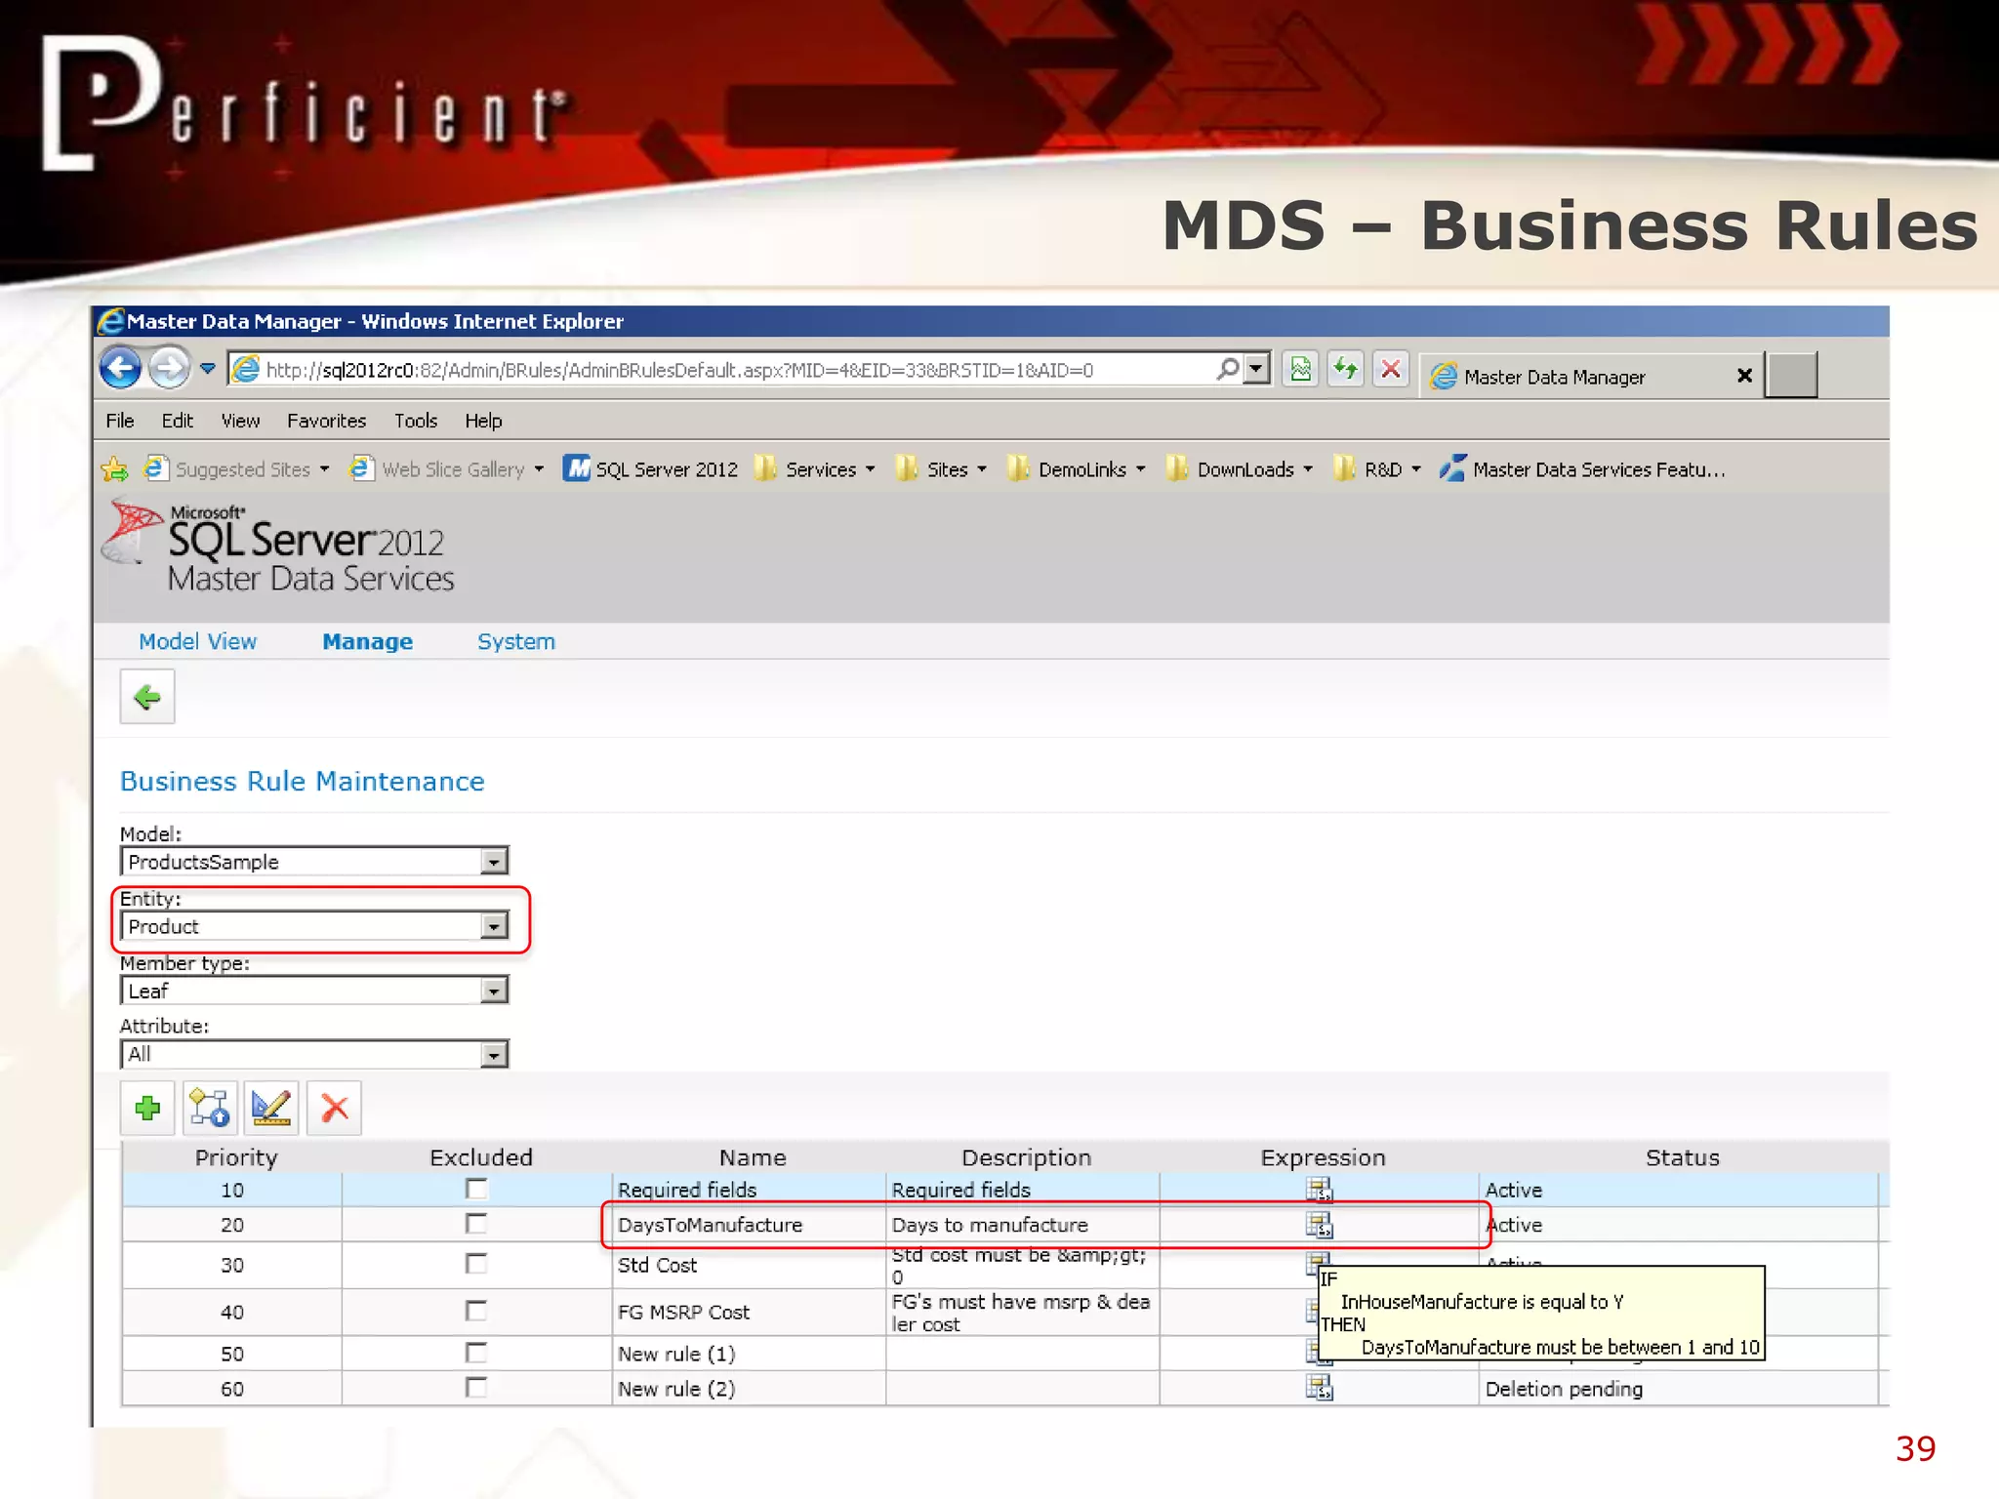Toggle Excluded checkbox for FG MSRP Cost rule
1999x1499 pixels.
pyautogui.click(x=476, y=1311)
